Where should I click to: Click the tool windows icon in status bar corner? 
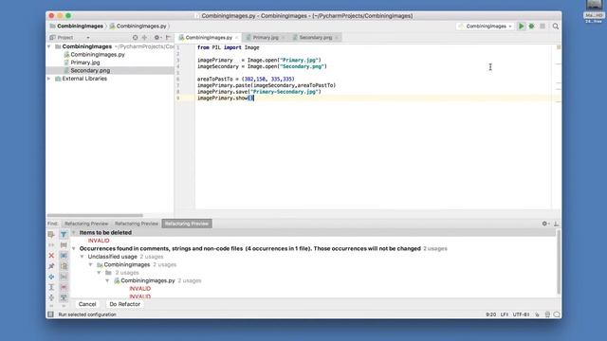coord(50,314)
